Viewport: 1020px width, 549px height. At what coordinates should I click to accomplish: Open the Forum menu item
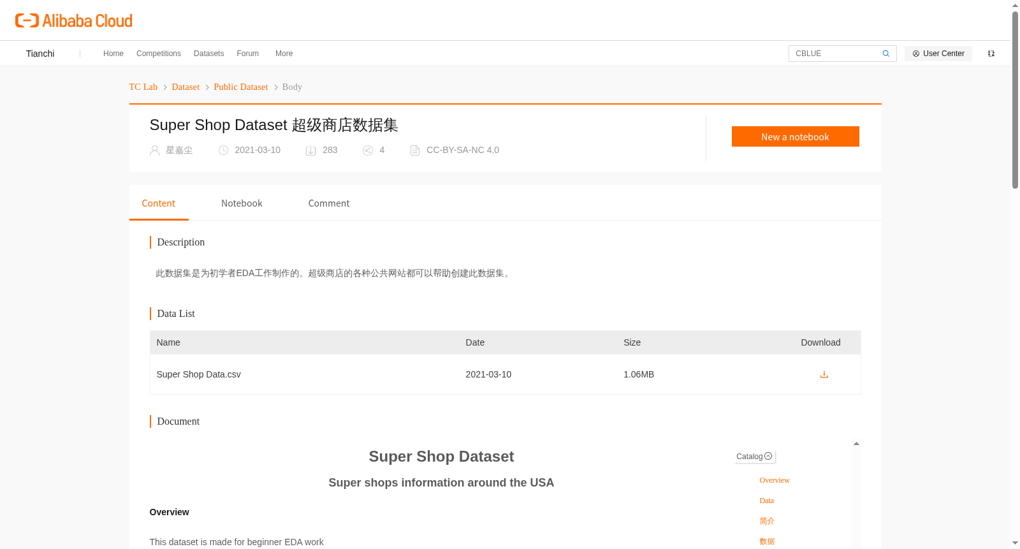coord(247,54)
